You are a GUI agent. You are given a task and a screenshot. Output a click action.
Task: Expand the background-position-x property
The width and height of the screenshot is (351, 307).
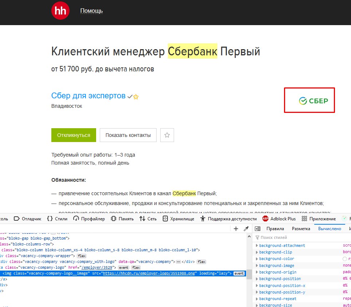[x=257, y=286]
